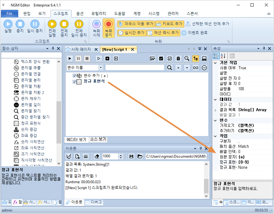Uncheck the 변수 추가 ( a ) checkbox
This screenshot has width=274, height=214.
(x=74, y=76)
